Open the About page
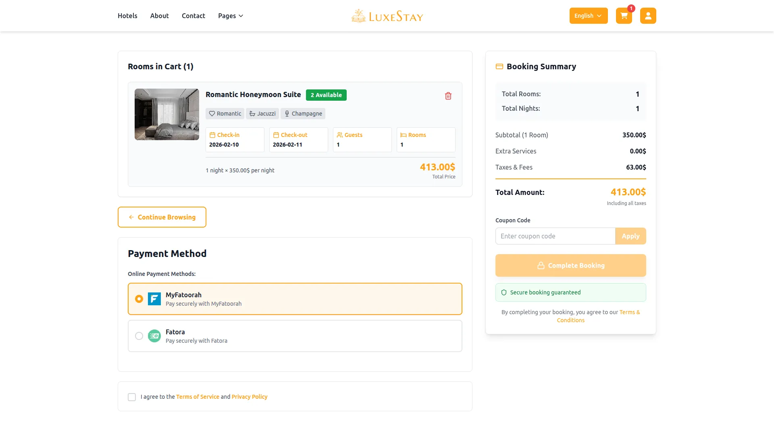The image size is (774, 435). tap(159, 16)
